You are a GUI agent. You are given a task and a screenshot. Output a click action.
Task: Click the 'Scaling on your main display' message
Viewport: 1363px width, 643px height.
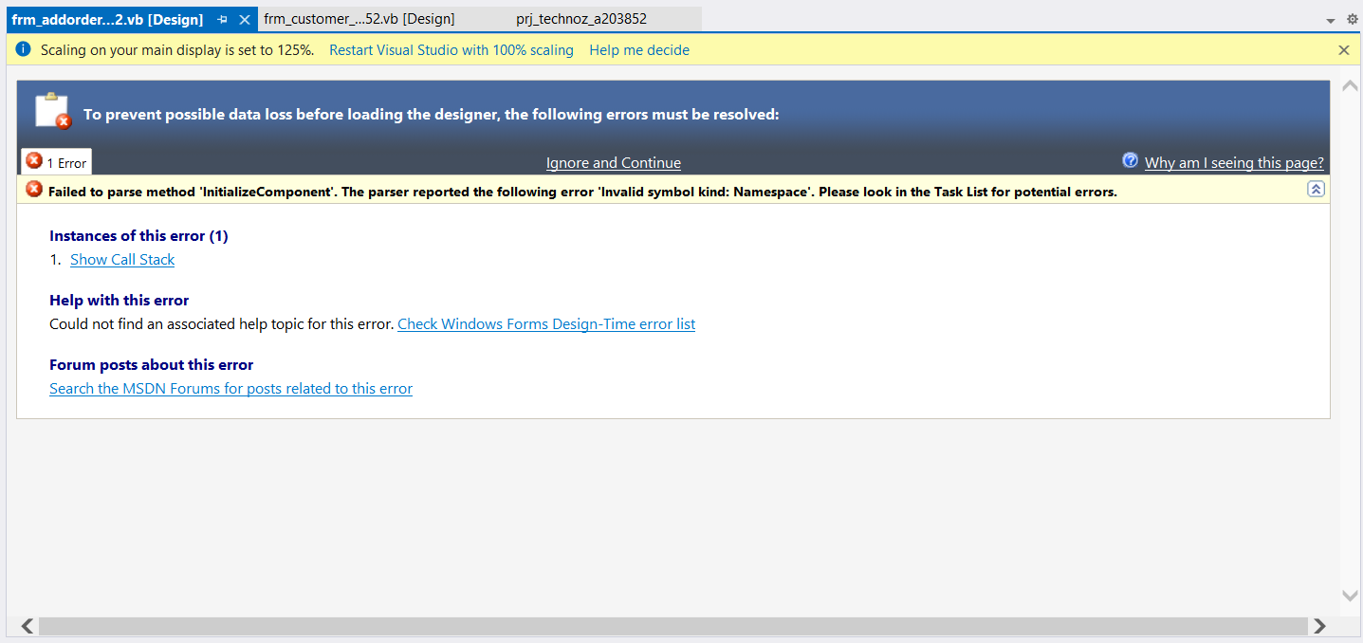(177, 50)
